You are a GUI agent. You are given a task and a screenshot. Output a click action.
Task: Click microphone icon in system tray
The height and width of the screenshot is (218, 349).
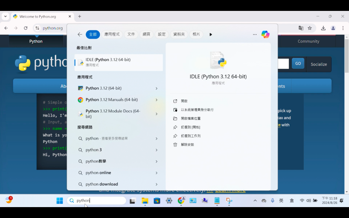[272, 201]
